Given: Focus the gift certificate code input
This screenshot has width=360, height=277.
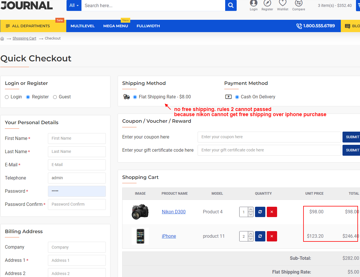Looking at the screenshot, I should click(x=269, y=150).
